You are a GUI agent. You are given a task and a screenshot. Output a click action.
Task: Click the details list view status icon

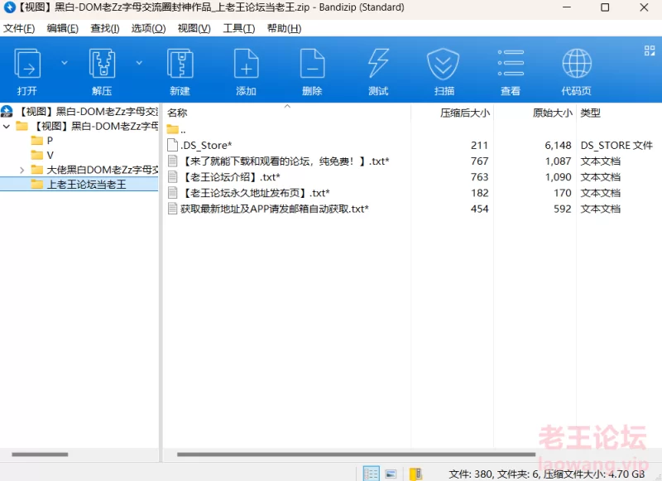click(371, 474)
